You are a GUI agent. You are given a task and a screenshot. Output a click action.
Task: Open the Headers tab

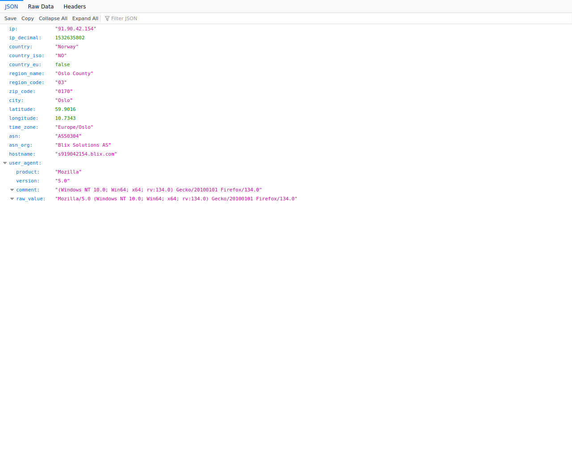point(75,7)
